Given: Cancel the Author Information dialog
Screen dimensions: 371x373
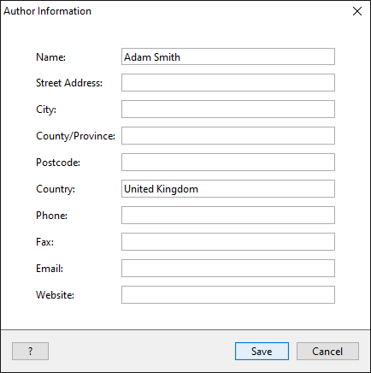Looking at the screenshot, I should click(327, 352).
